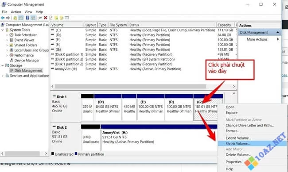Click the volume list horizontal scrollbar track
This screenshot has width=288, height=172.
(x=143, y=86)
